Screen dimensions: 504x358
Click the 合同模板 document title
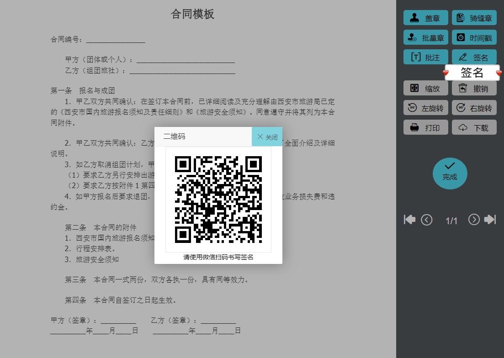(192, 14)
